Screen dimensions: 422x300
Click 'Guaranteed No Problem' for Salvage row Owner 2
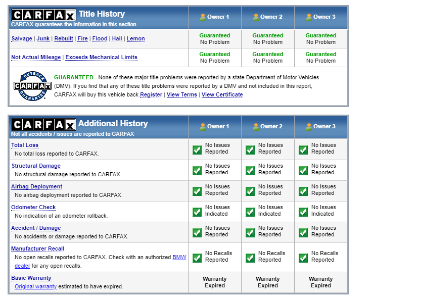coord(268,39)
